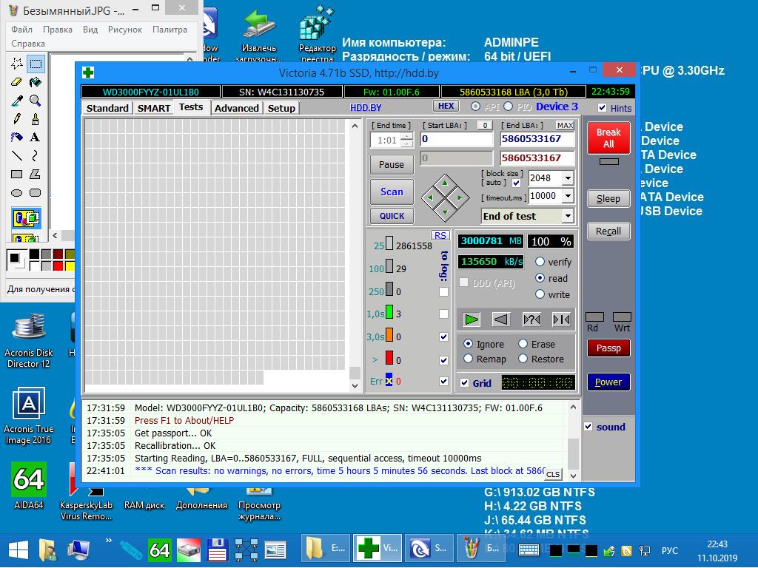Select the write radio option
The width and height of the screenshot is (758, 568).
pyautogui.click(x=540, y=294)
